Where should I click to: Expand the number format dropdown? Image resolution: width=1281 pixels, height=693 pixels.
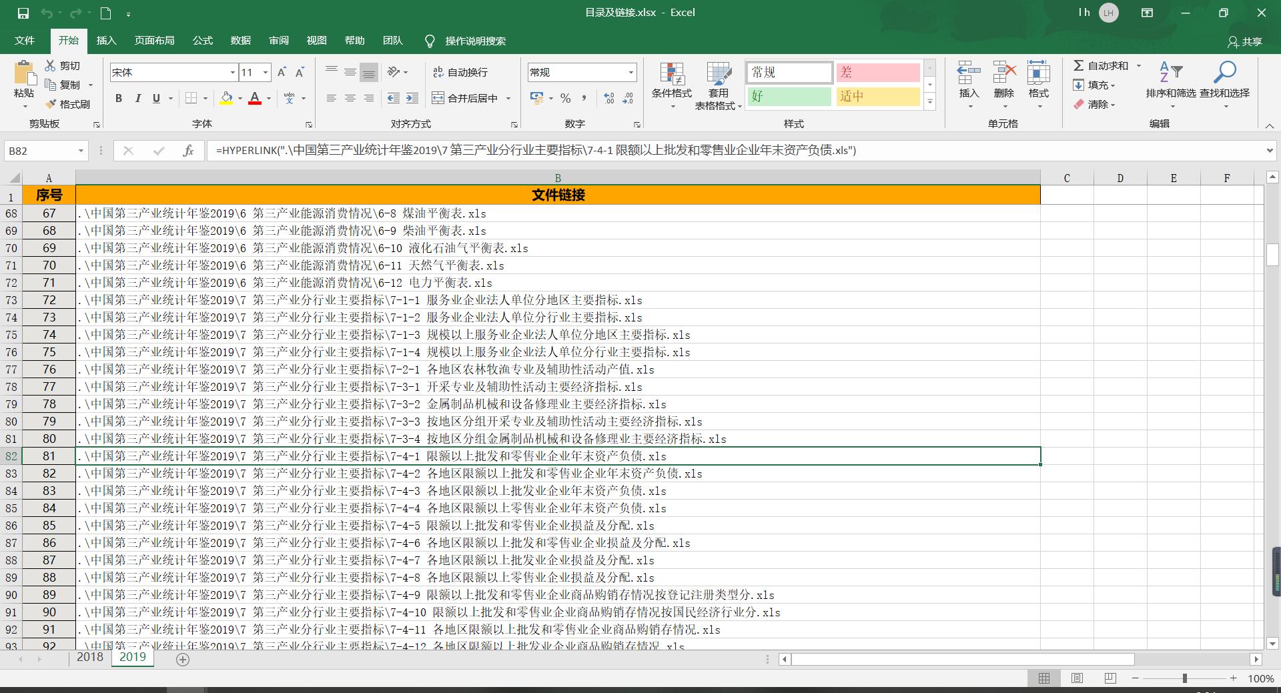pos(630,72)
